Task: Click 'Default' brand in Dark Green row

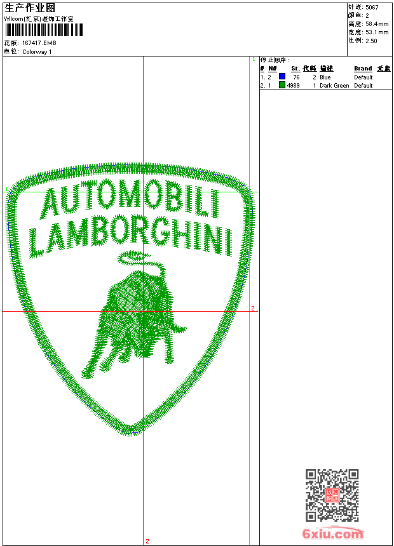Action: 363,85
